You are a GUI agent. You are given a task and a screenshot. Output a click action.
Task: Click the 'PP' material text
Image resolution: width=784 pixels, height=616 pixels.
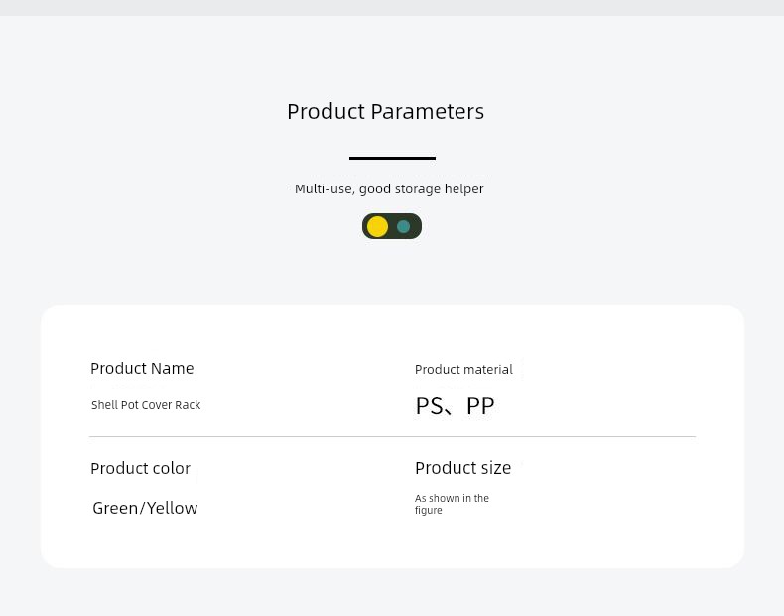coord(480,405)
